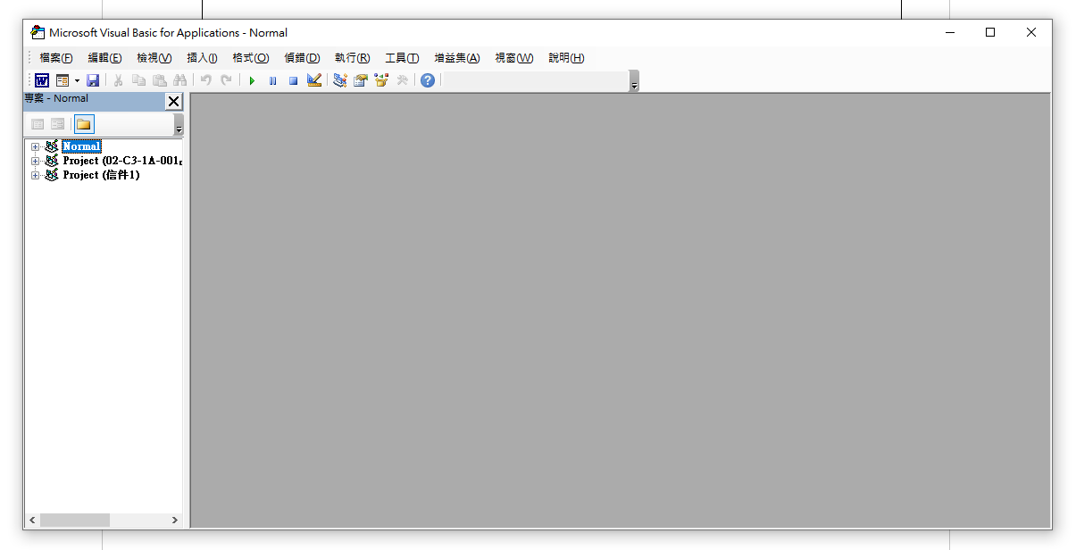
Task: Click project panel scrollbar right arrow
Action: click(x=175, y=520)
